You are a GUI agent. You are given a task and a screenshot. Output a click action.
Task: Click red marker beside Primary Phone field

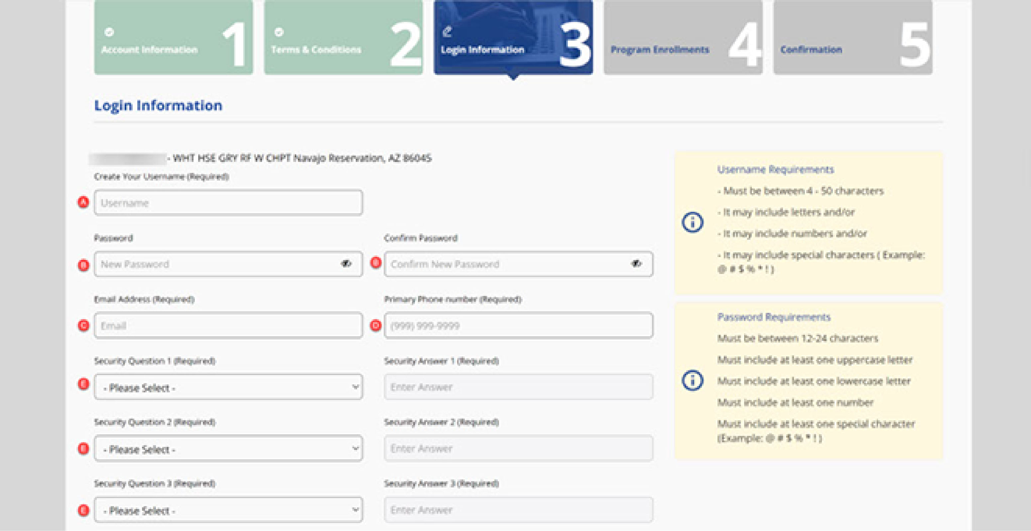(x=375, y=325)
